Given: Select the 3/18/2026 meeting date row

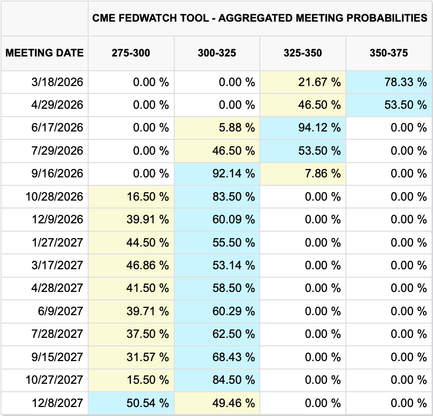Looking at the screenshot, I should point(44,82).
